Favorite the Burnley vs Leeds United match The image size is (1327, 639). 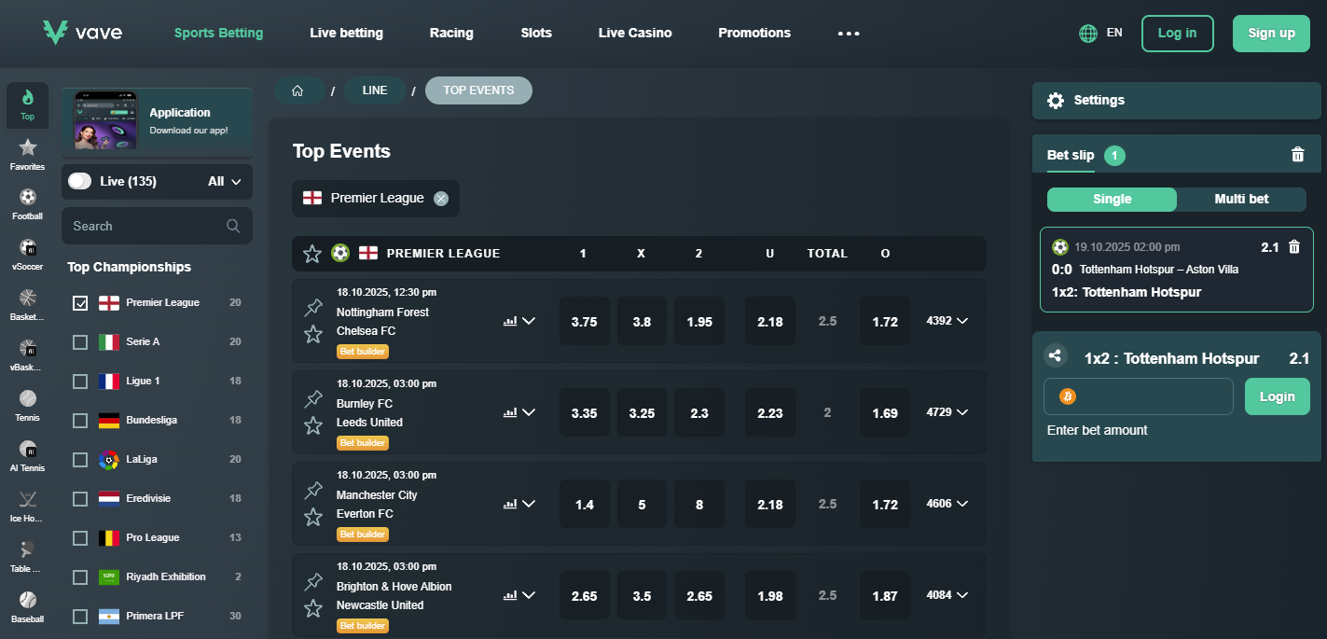tap(313, 425)
